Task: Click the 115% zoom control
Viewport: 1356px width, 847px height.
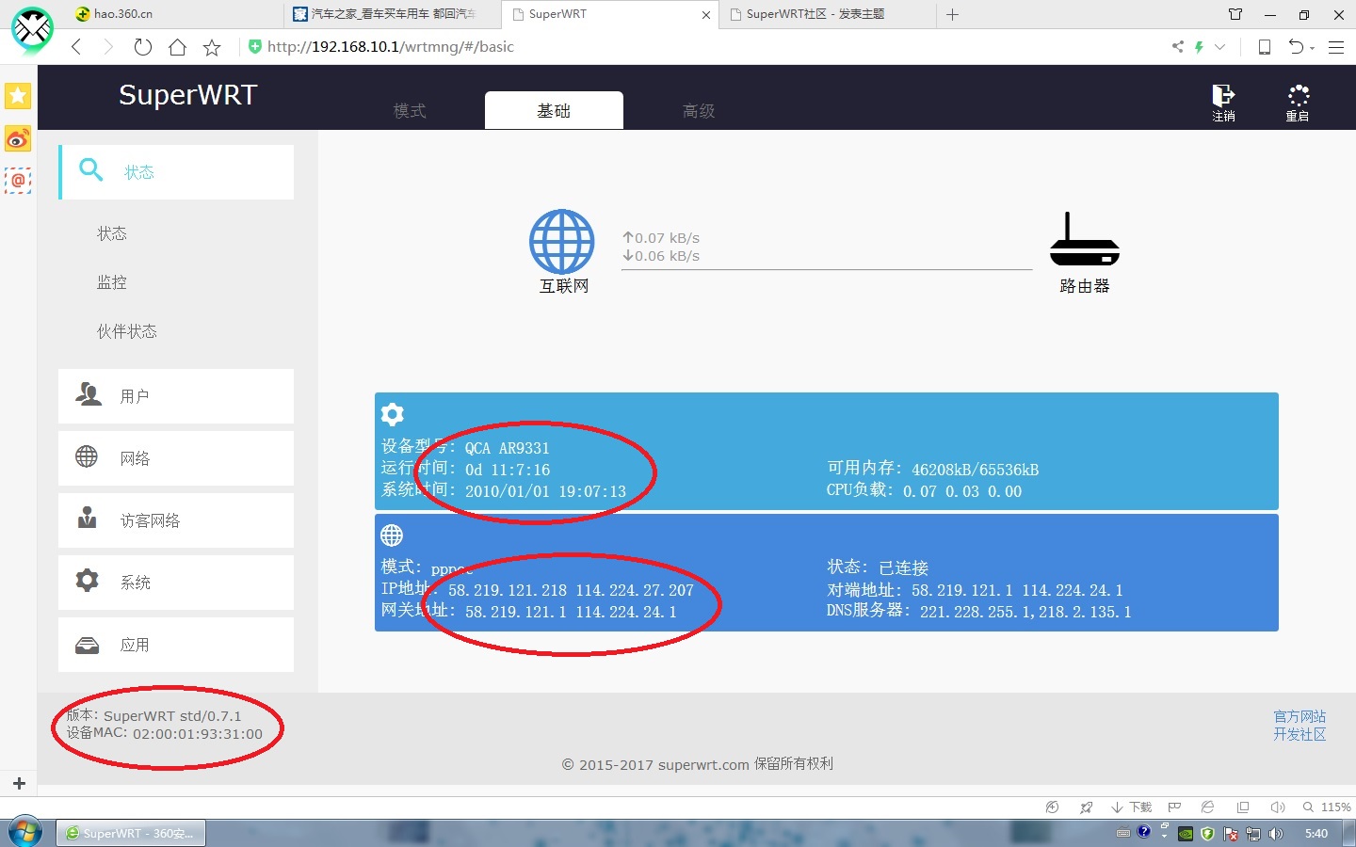Action: [1328, 807]
